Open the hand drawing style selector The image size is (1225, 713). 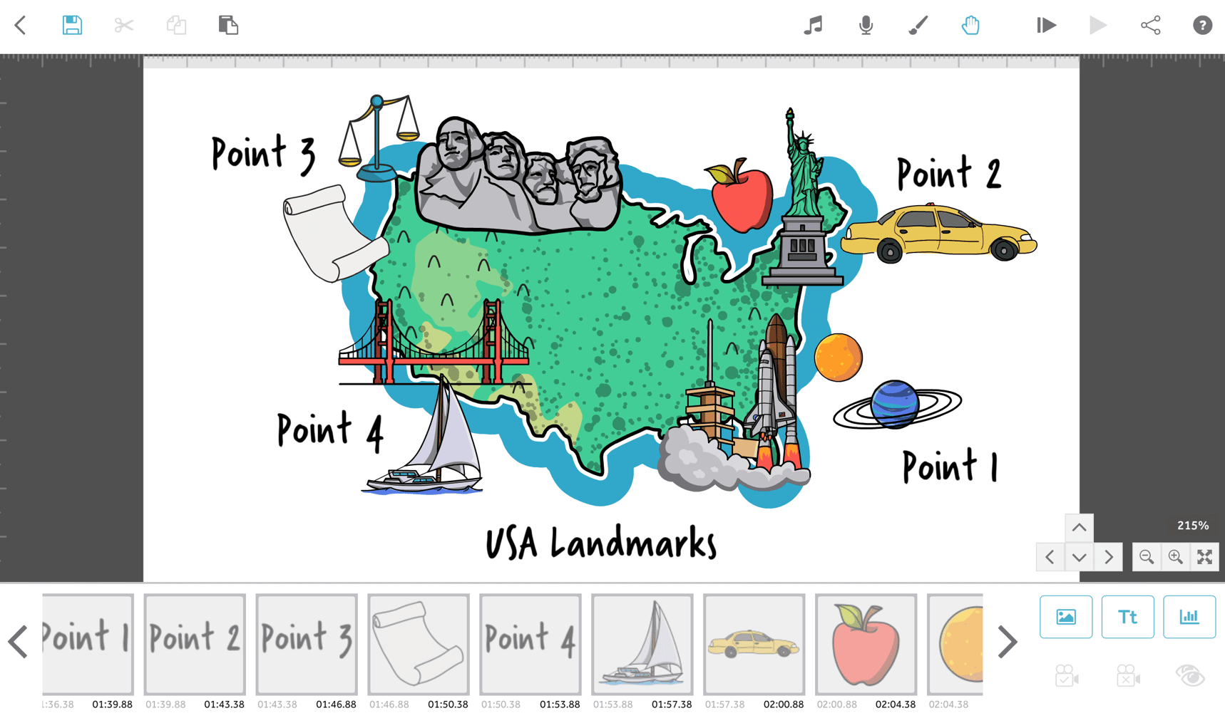(970, 25)
